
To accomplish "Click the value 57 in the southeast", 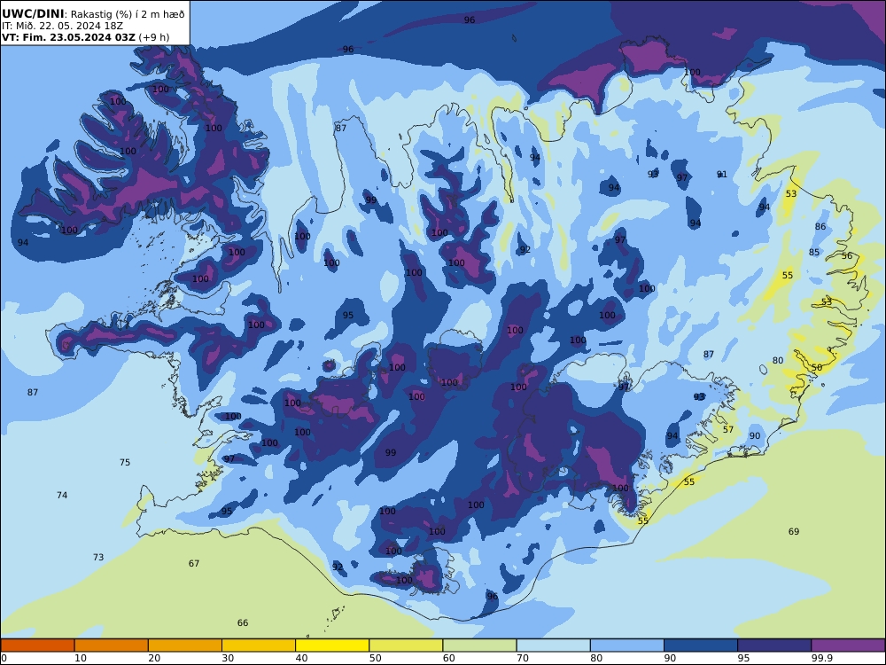I will tap(728, 429).
